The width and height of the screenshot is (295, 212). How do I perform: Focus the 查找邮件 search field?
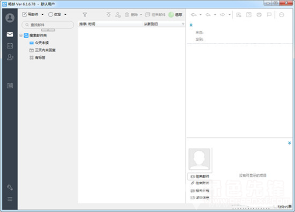(x=48, y=25)
